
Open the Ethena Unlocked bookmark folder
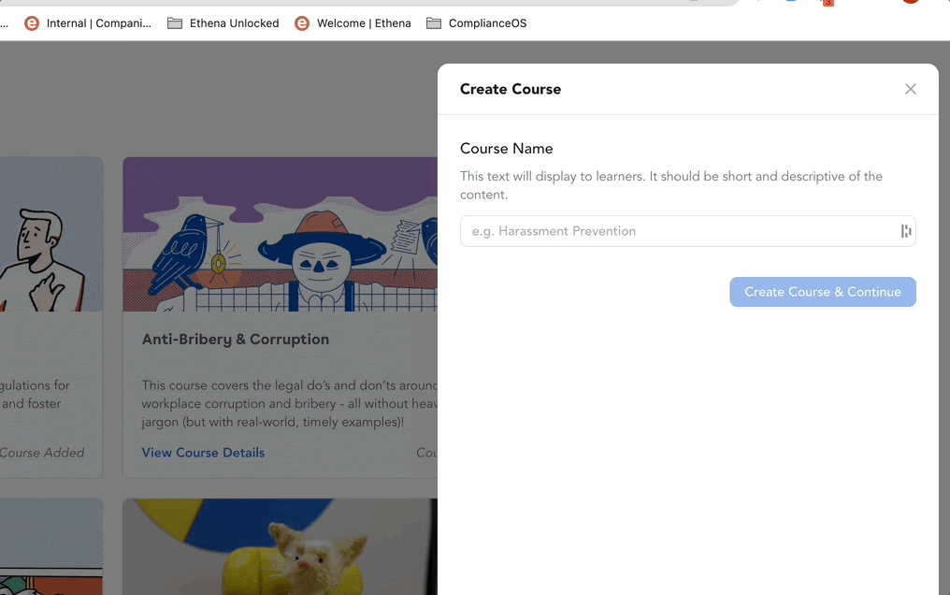pos(223,23)
